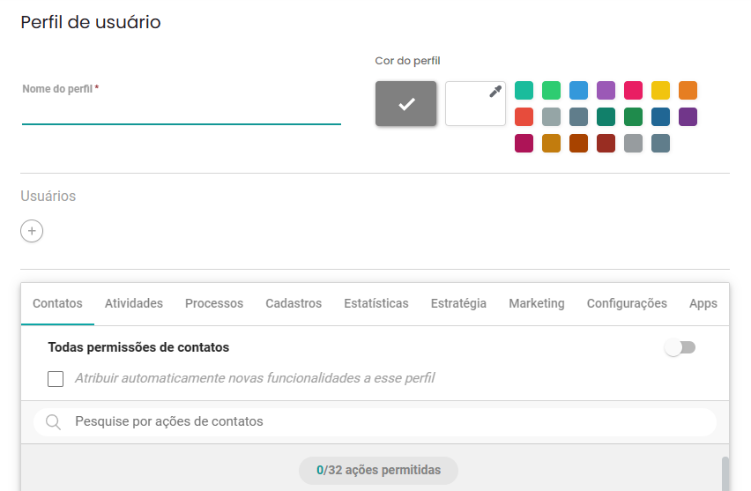
Task: Click the permissions list scrollbar
Action: (725, 474)
